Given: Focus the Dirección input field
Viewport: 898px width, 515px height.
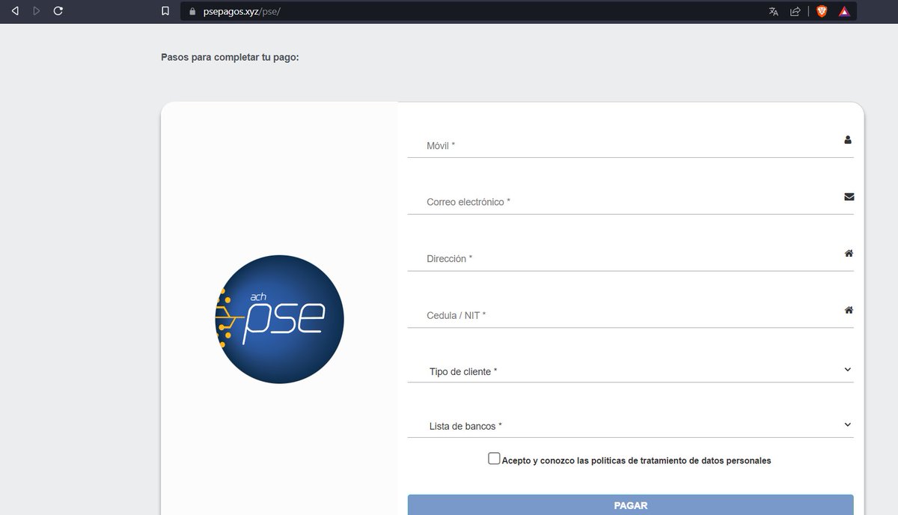Looking at the screenshot, I should [x=630, y=258].
